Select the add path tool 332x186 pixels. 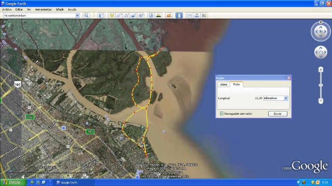pyautogui.click(x=127, y=16)
